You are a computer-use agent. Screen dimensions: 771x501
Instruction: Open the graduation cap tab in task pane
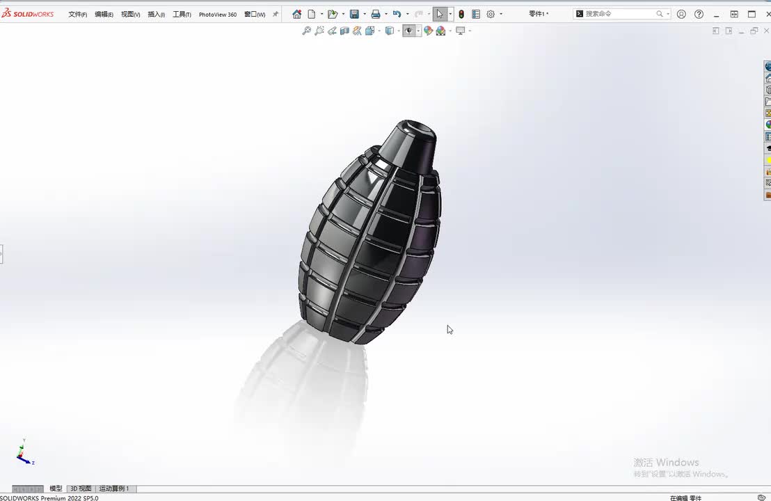tap(768, 148)
